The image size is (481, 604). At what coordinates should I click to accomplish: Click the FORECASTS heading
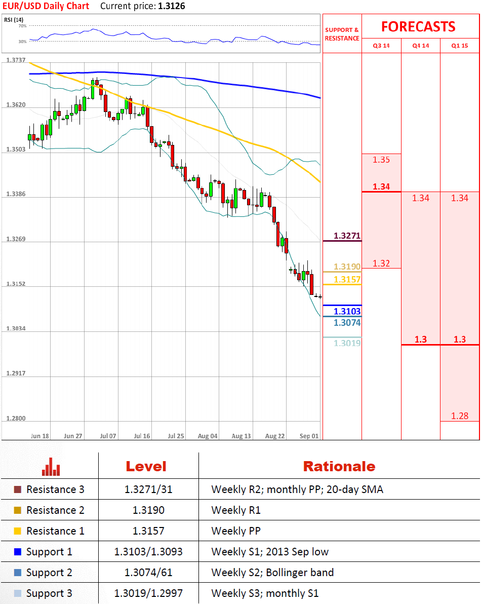point(418,26)
